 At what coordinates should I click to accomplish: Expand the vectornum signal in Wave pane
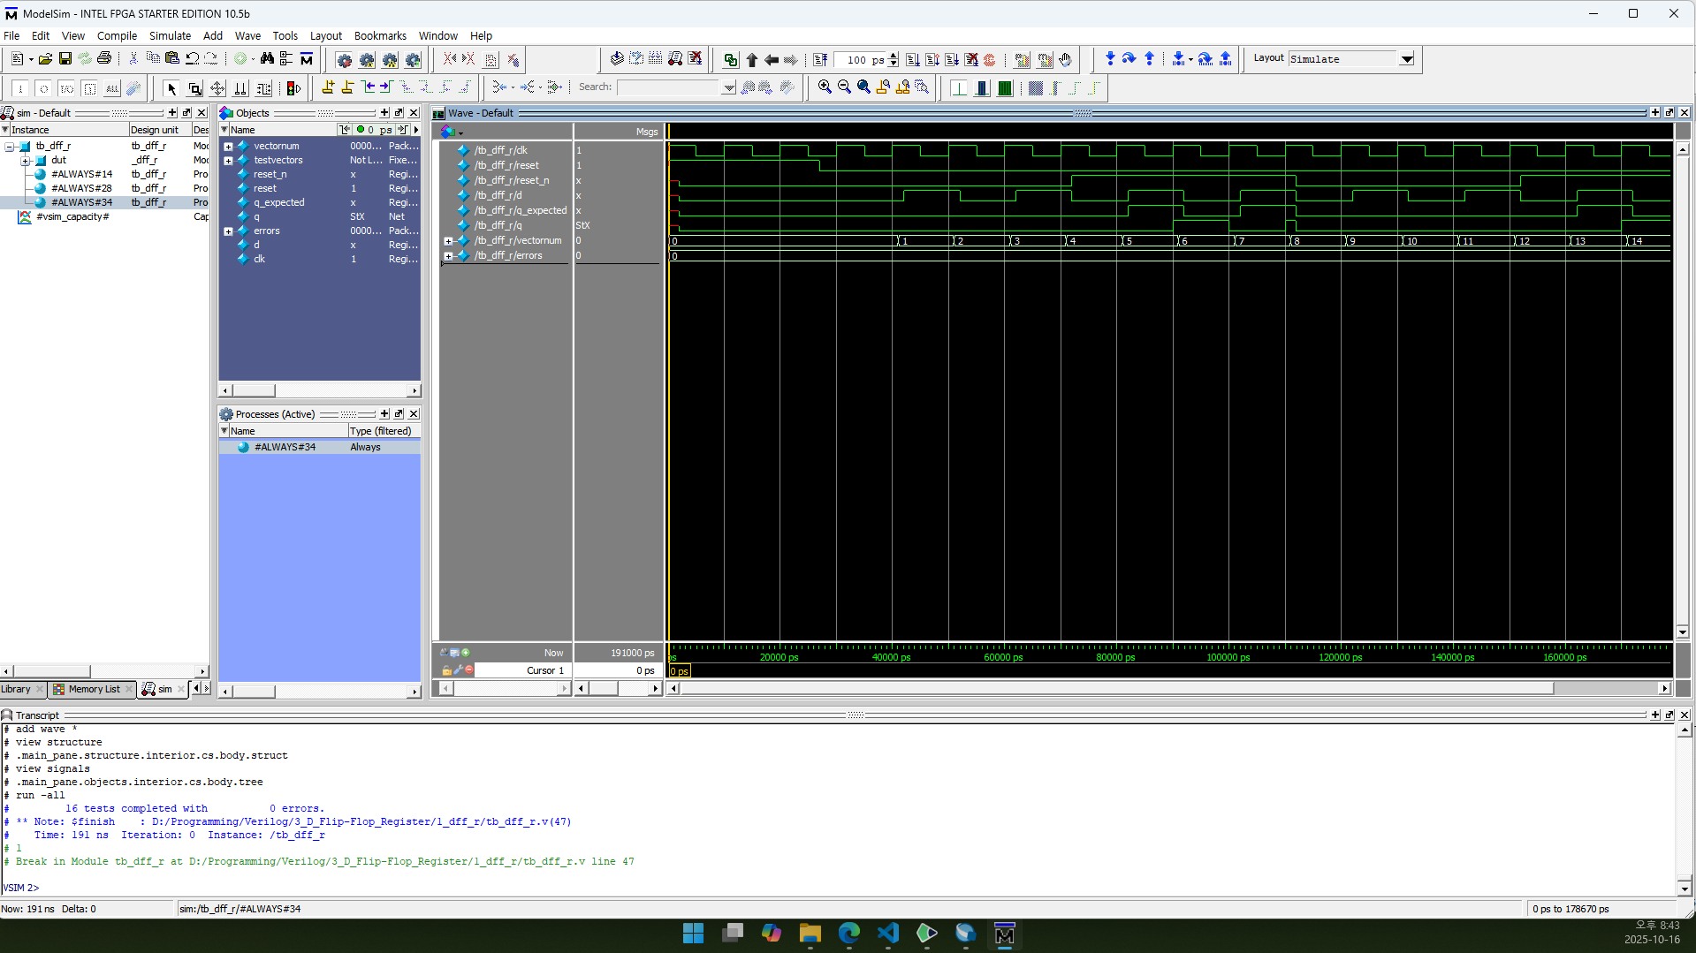pyautogui.click(x=448, y=241)
